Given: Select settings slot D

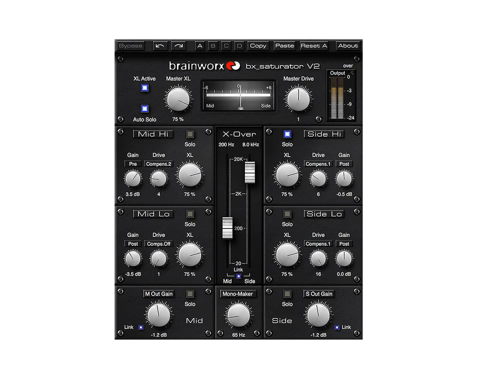Looking at the screenshot, I should coord(239,46).
